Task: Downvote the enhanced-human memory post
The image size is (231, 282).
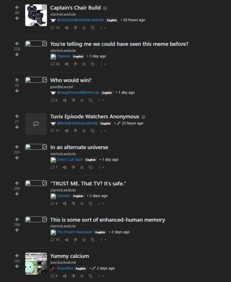Action: pos(17,230)
